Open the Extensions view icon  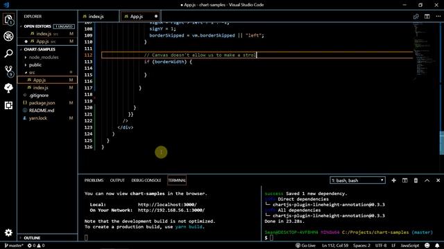coord(8,105)
